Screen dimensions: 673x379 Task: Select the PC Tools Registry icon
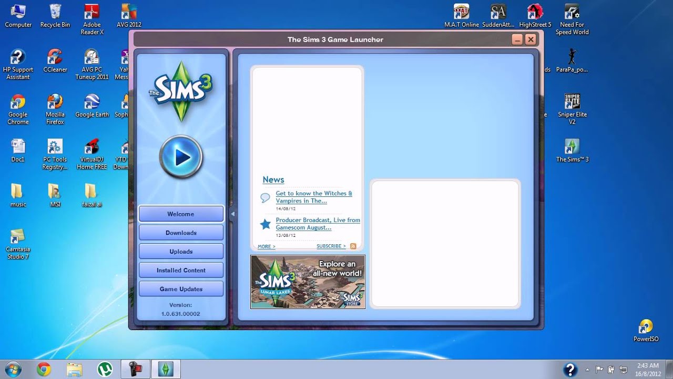point(55,154)
